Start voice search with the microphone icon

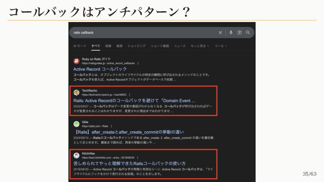[x=231, y=33]
